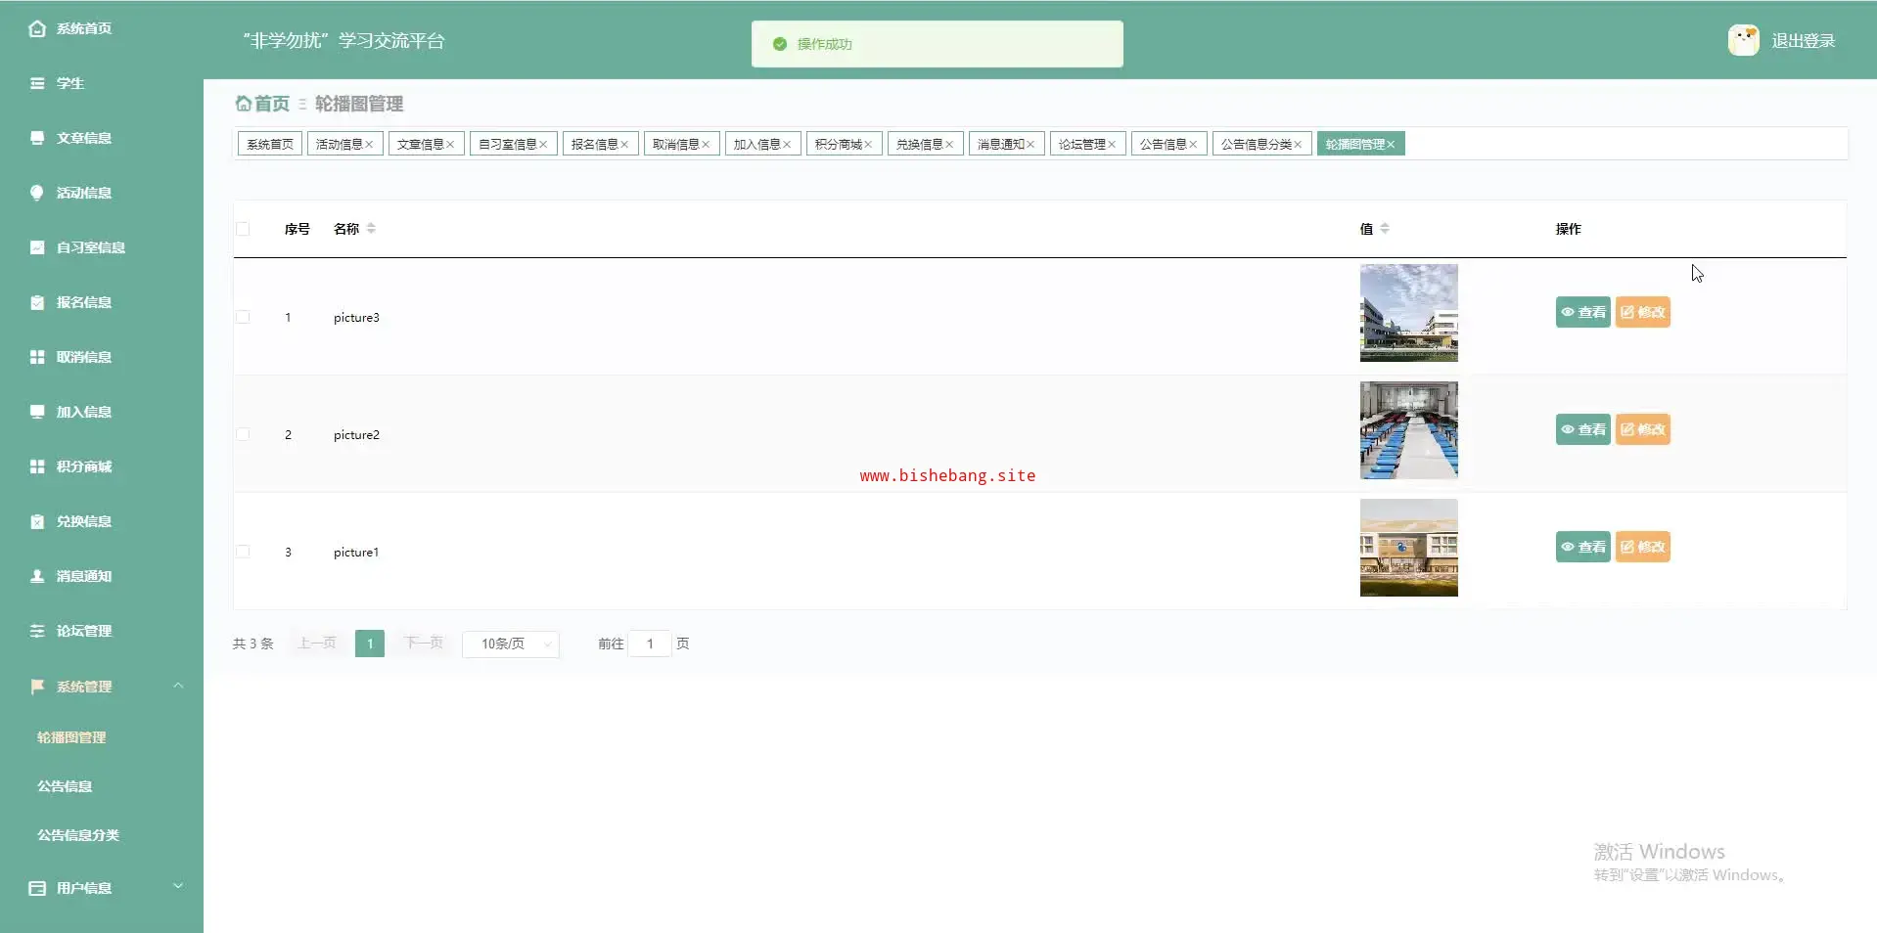Sort table by 名称 column arrows
This screenshot has height=933, width=1877.
371,229
